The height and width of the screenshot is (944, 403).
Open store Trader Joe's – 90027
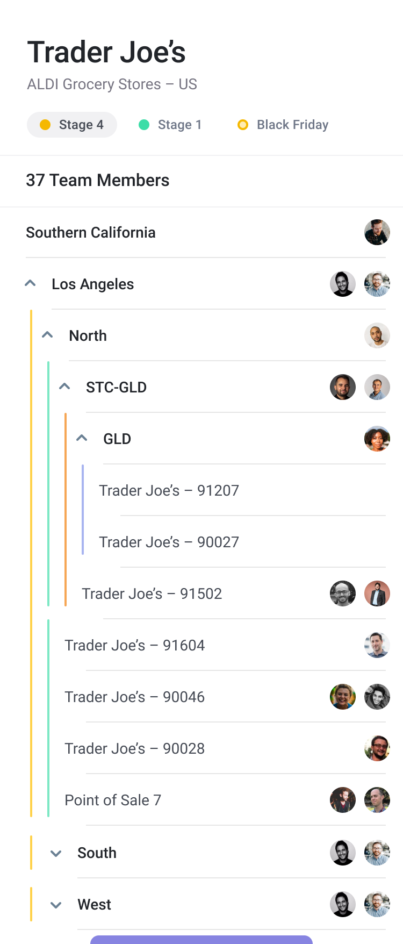169,542
